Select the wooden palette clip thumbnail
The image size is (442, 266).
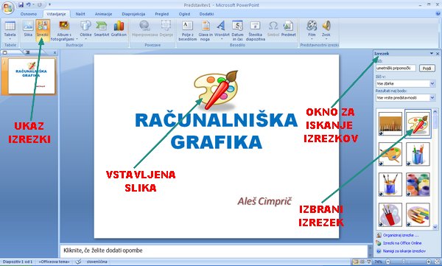pos(390,154)
